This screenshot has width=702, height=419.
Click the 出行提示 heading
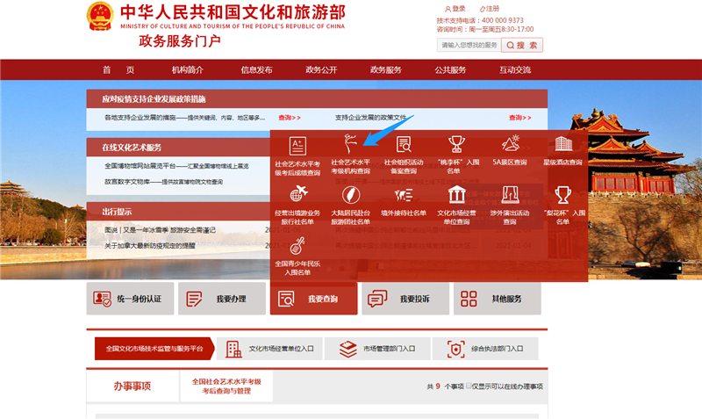coord(117,212)
